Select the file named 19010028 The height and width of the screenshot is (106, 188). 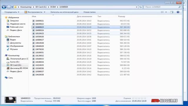[x=39, y=43]
